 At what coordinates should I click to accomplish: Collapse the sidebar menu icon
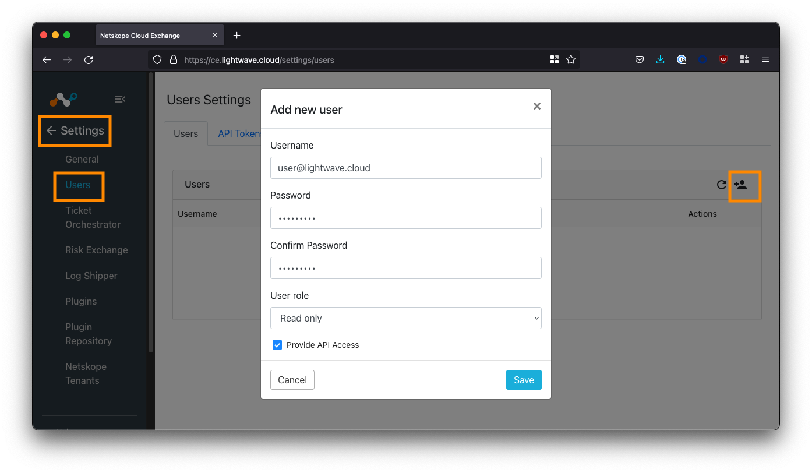tap(120, 99)
